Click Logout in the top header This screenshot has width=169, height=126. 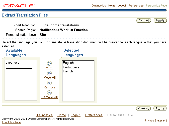[x=122, y=6]
